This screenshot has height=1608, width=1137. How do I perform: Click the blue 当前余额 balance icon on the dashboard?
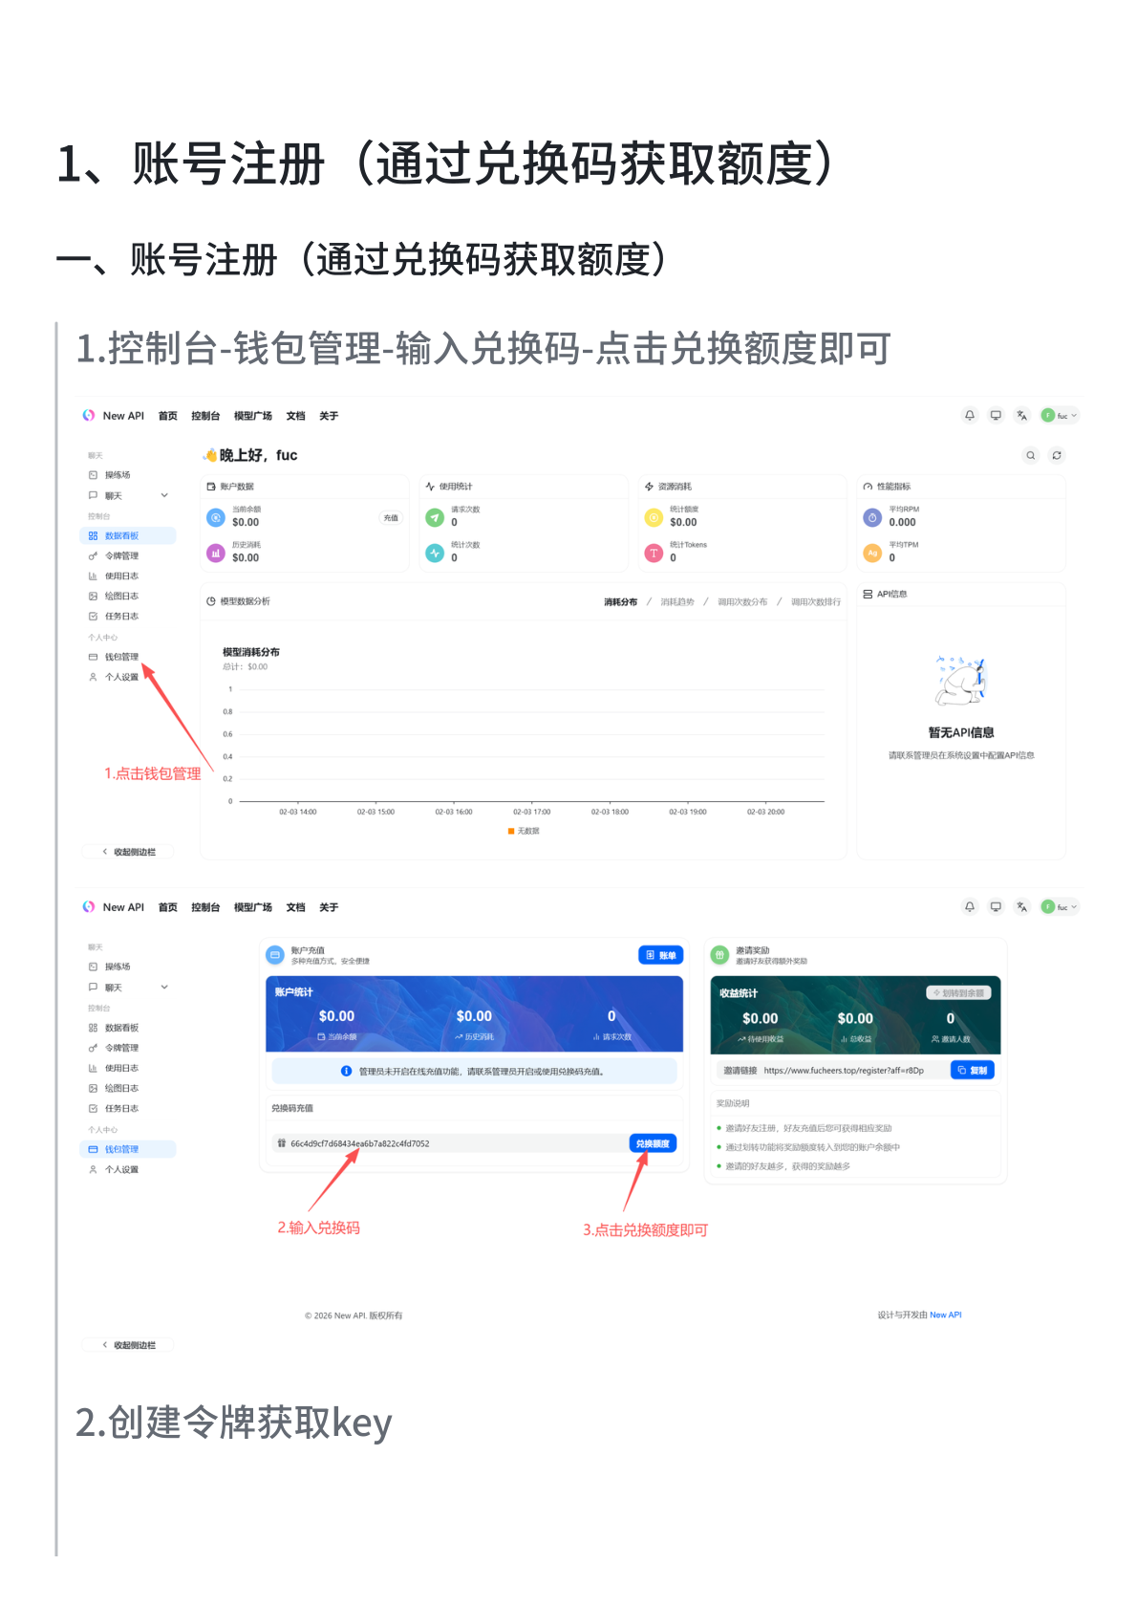coord(216,517)
